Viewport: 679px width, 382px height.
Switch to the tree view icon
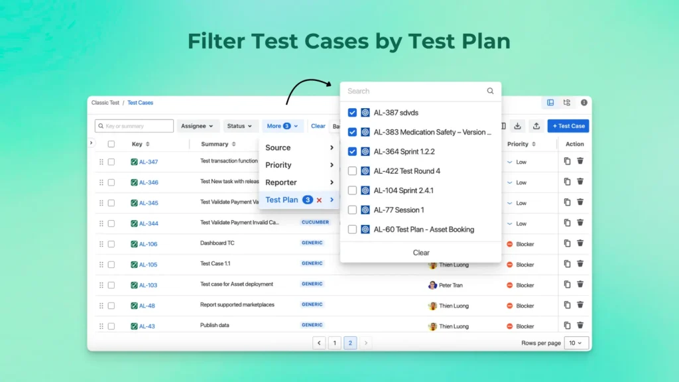pyautogui.click(x=567, y=103)
